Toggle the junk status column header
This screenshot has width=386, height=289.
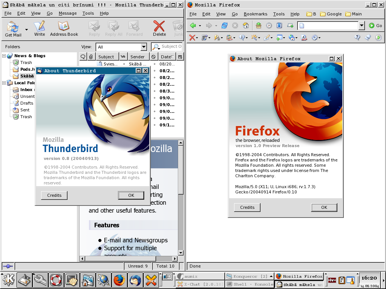click(153, 57)
